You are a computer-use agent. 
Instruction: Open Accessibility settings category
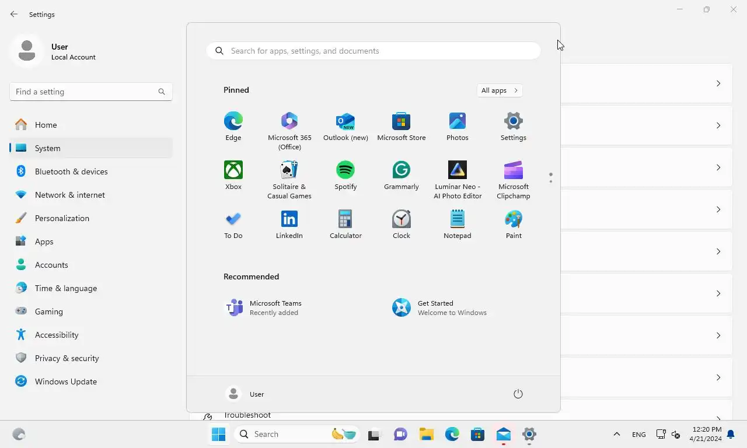tap(91, 335)
